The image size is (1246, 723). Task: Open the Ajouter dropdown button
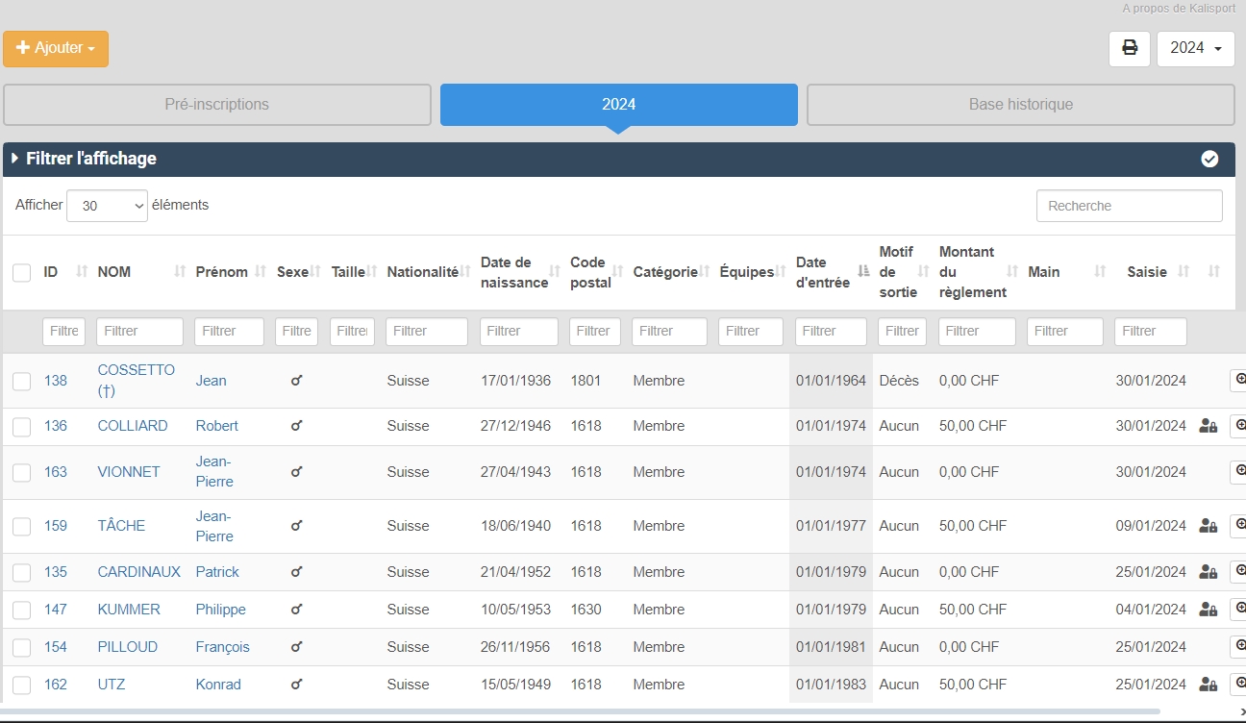click(56, 49)
